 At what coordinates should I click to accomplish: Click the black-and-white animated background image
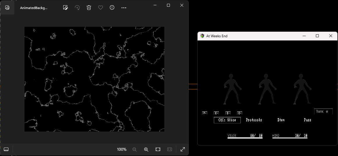(x=94, y=79)
